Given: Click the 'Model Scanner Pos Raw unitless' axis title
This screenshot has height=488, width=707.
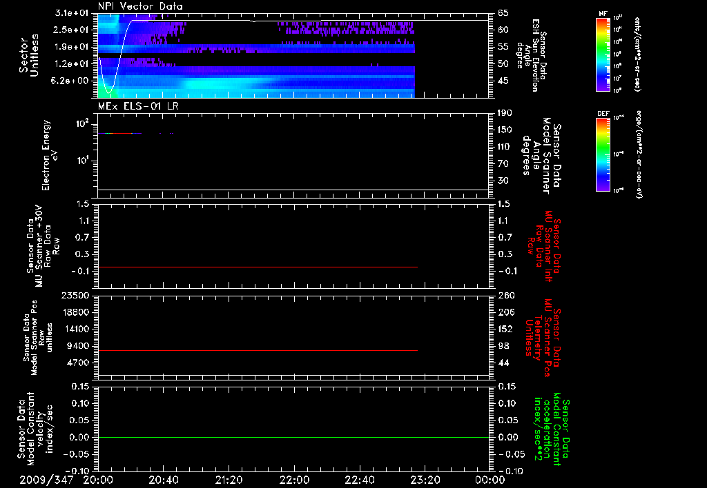Looking at the screenshot, I should (38, 338).
